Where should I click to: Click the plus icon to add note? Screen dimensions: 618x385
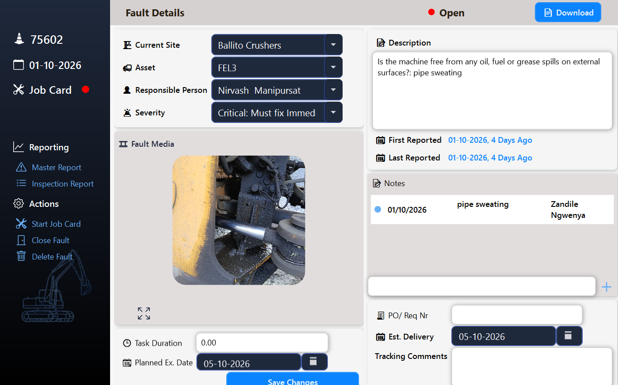pyautogui.click(x=607, y=287)
